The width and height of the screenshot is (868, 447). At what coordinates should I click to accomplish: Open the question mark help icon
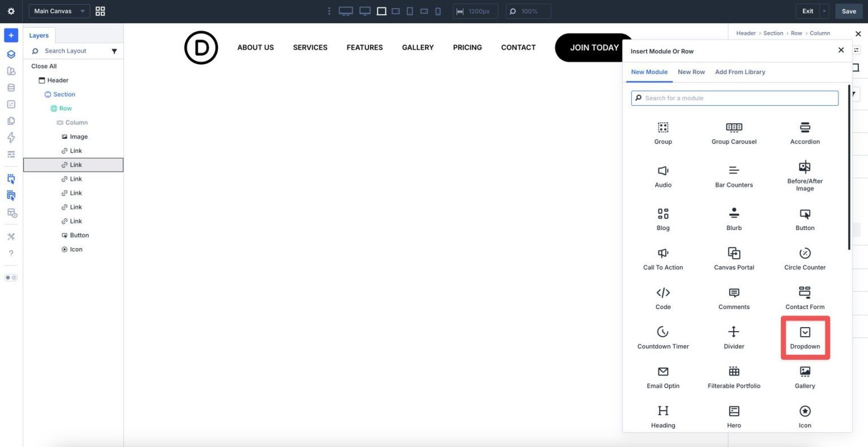pos(11,253)
